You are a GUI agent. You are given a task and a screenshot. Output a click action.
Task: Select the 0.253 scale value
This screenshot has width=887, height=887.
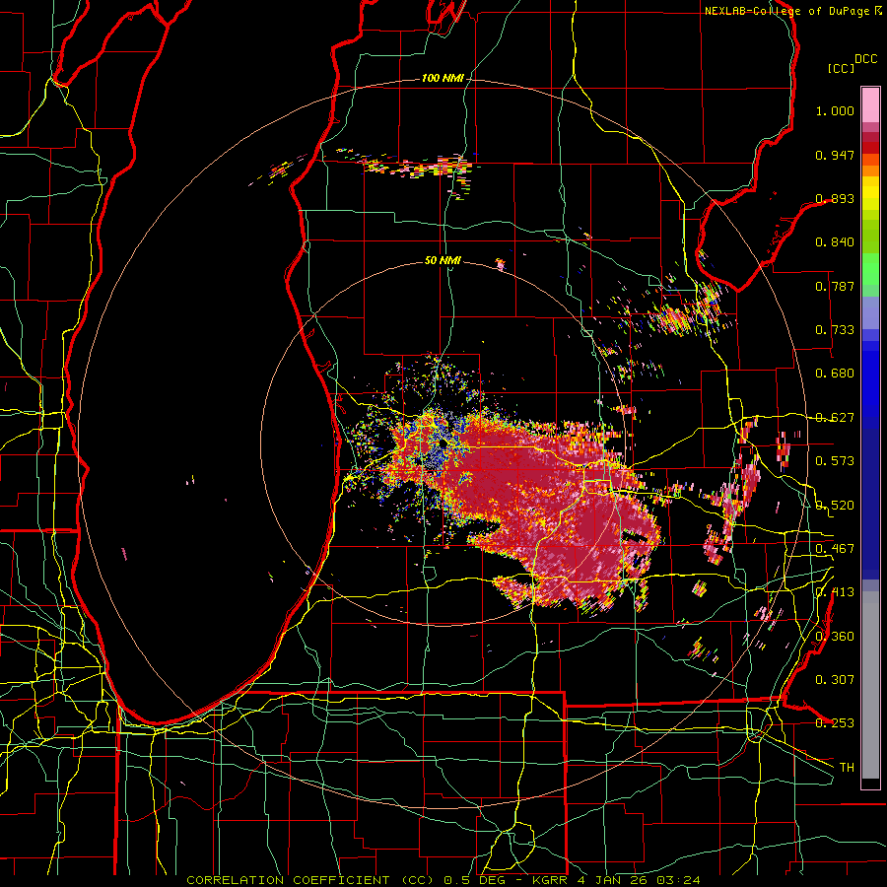835,723
